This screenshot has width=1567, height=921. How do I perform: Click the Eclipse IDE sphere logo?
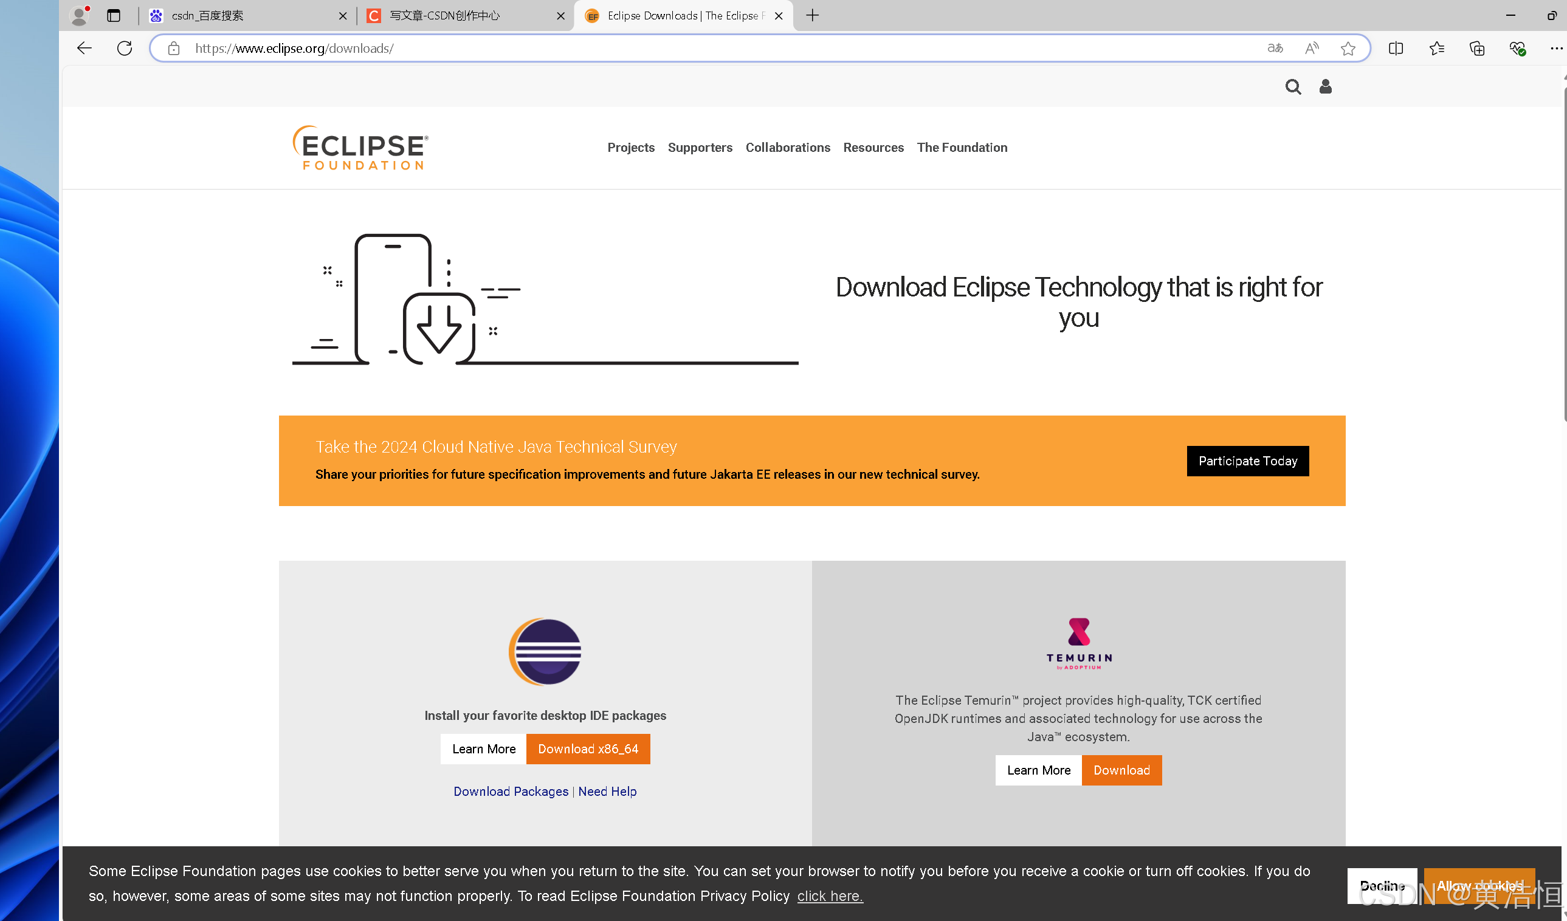click(x=545, y=651)
